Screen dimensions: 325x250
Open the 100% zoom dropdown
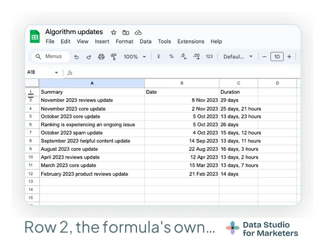coord(135,57)
